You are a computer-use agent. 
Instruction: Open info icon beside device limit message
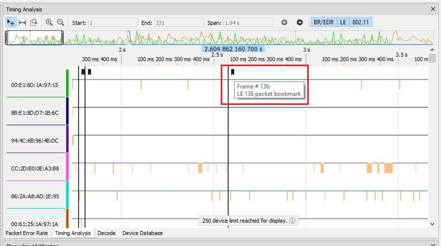(293, 221)
